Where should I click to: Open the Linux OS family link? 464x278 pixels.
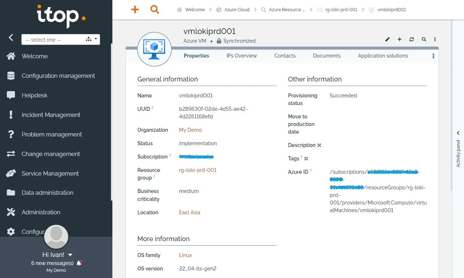186,255
